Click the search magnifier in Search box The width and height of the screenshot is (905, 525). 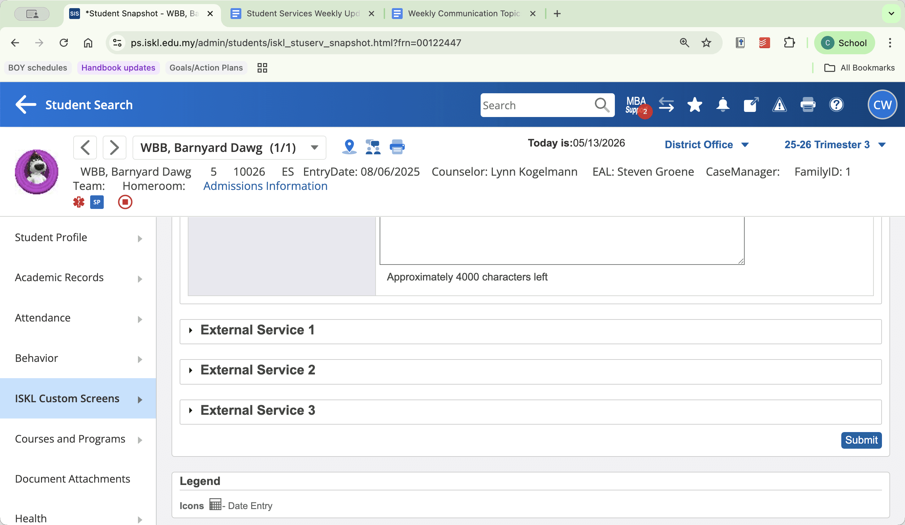pos(602,105)
